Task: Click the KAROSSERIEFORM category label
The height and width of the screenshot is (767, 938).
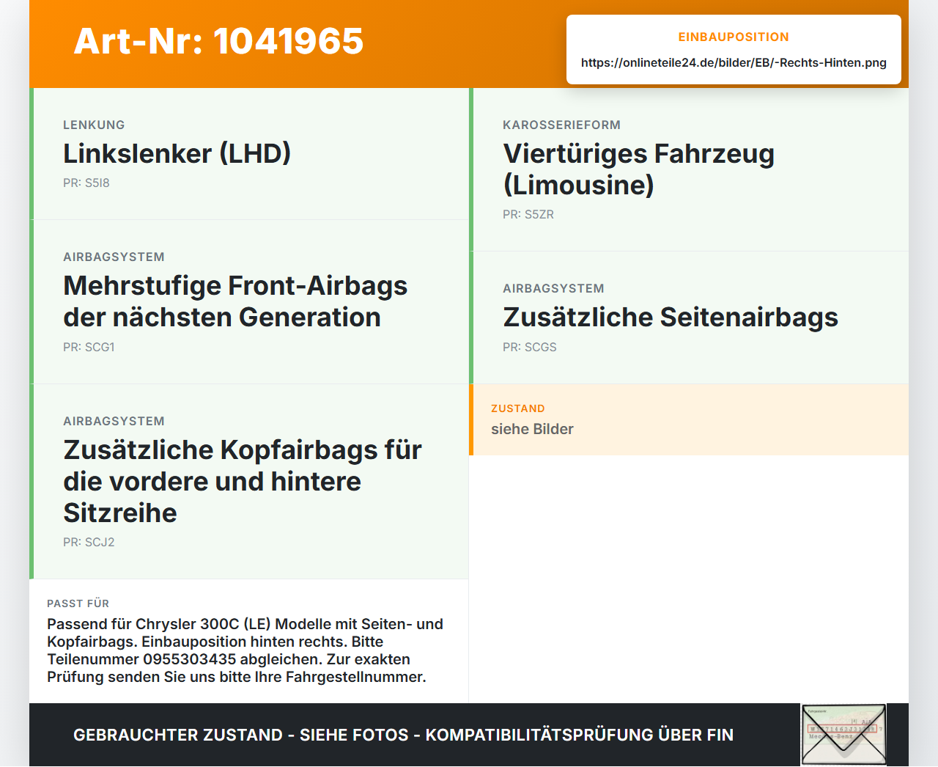Action: coord(562,125)
